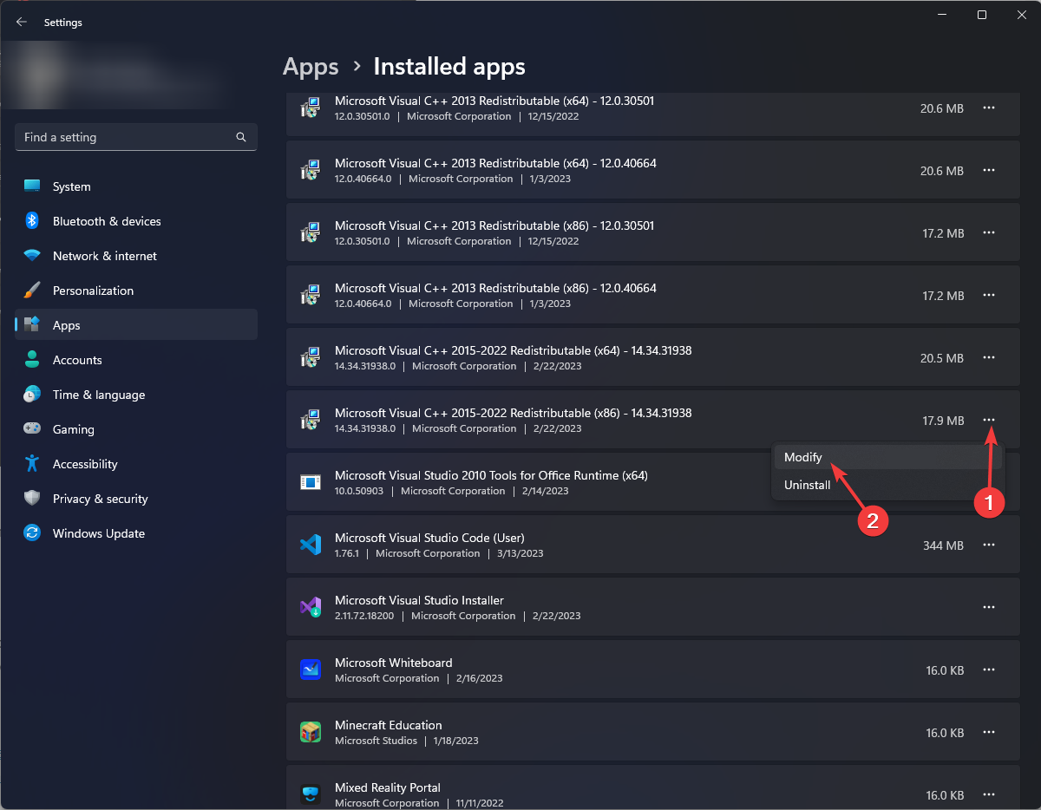Click the Visual Studio Installer icon
The height and width of the screenshot is (810, 1041).
pos(311,607)
